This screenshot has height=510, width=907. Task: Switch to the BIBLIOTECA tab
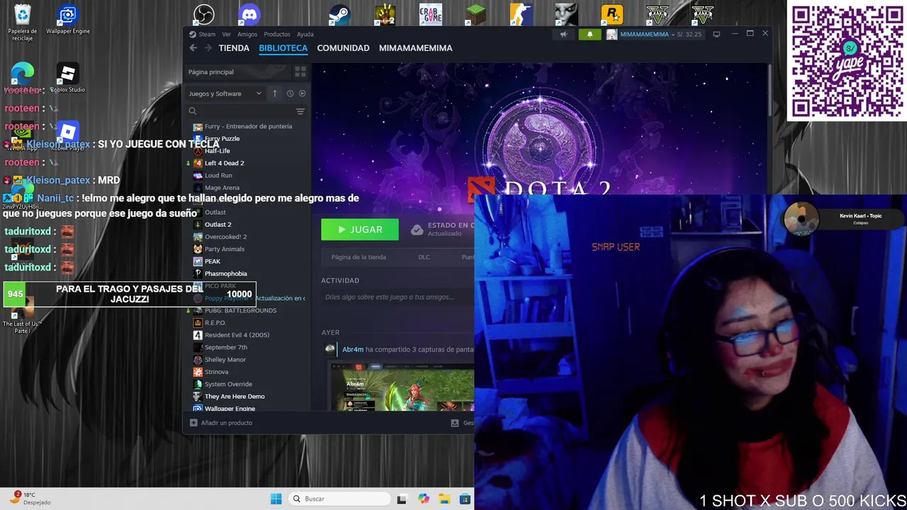coord(283,48)
